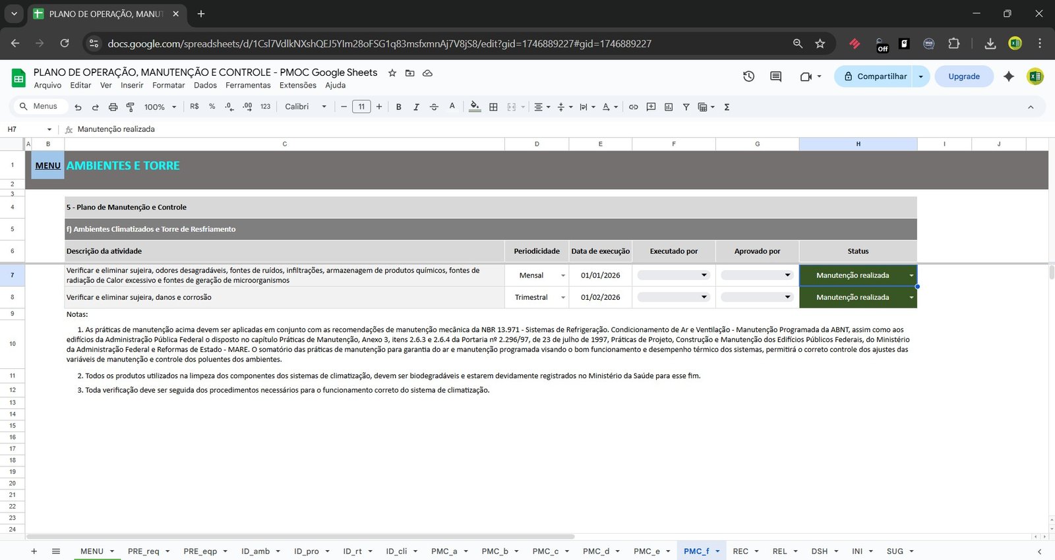The width and height of the screenshot is (1055, 560).
Task: Open the Formatar menu
Action: (x=168, y=85)
